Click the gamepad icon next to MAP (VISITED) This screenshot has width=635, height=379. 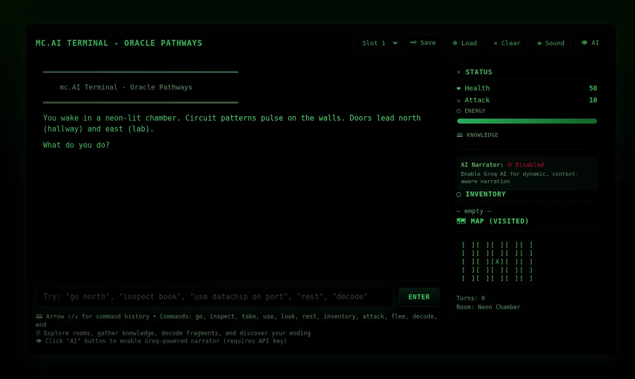coord(461,221)
